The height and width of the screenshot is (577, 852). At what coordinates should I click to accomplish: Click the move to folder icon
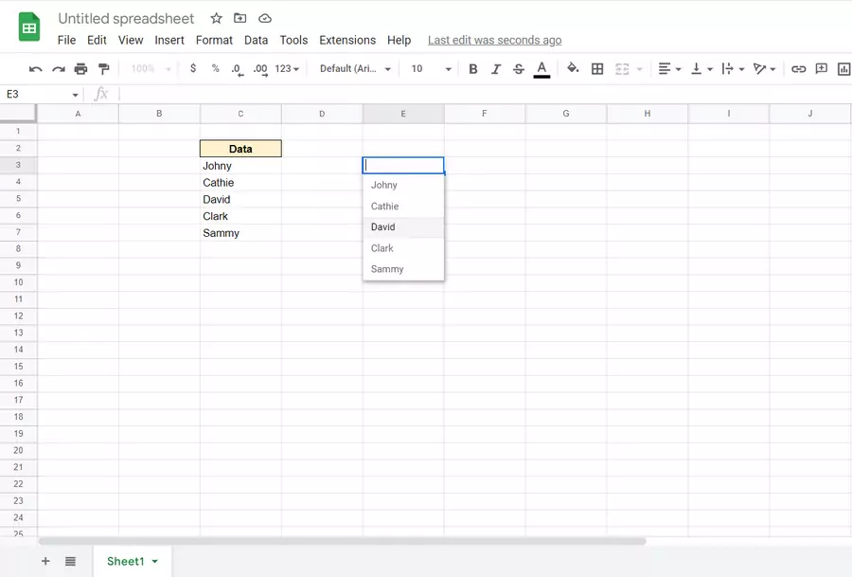click(x=240, y=19)
